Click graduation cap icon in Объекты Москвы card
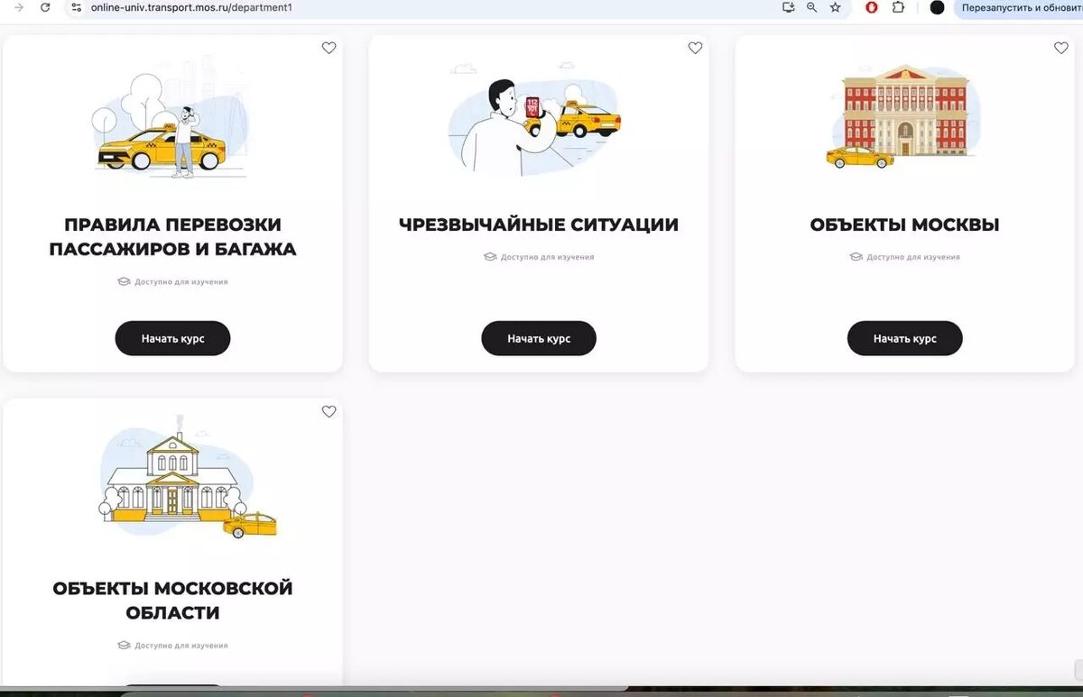Viewport: 1083px width, 697px height. (x=856, y=257)
